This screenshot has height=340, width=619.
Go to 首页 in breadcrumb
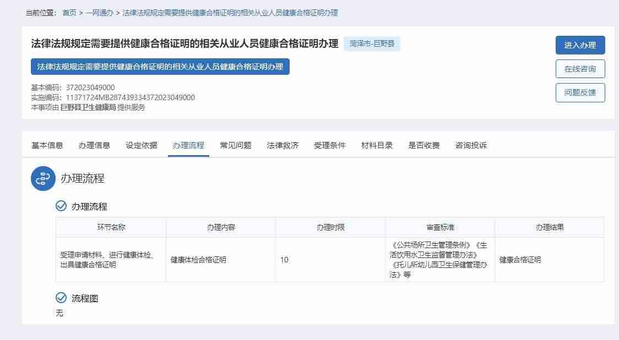69,13
